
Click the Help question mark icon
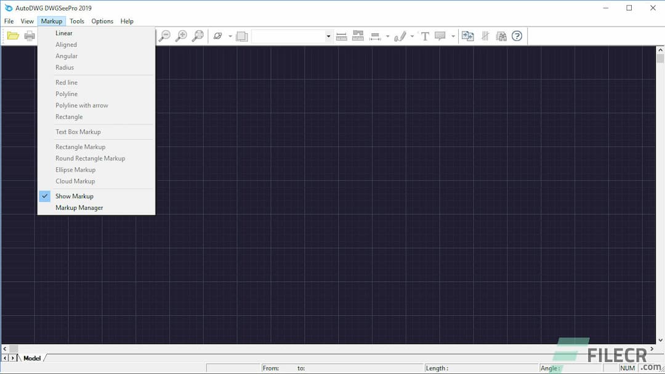point(517,36)
